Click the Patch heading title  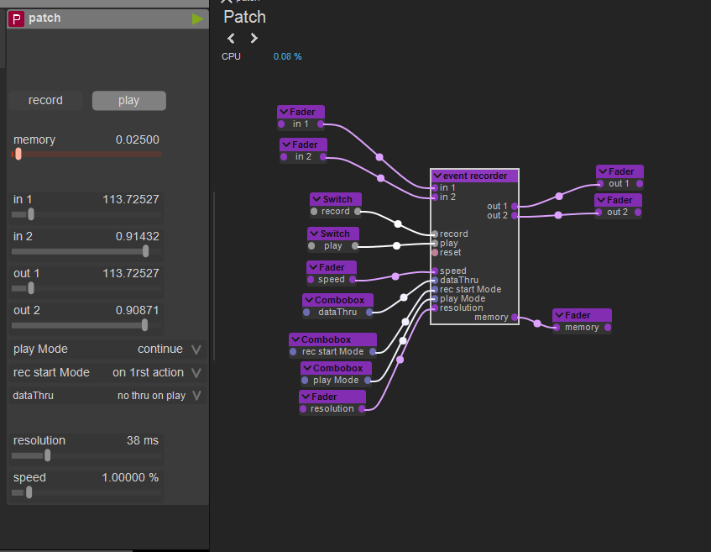(244, 17)
